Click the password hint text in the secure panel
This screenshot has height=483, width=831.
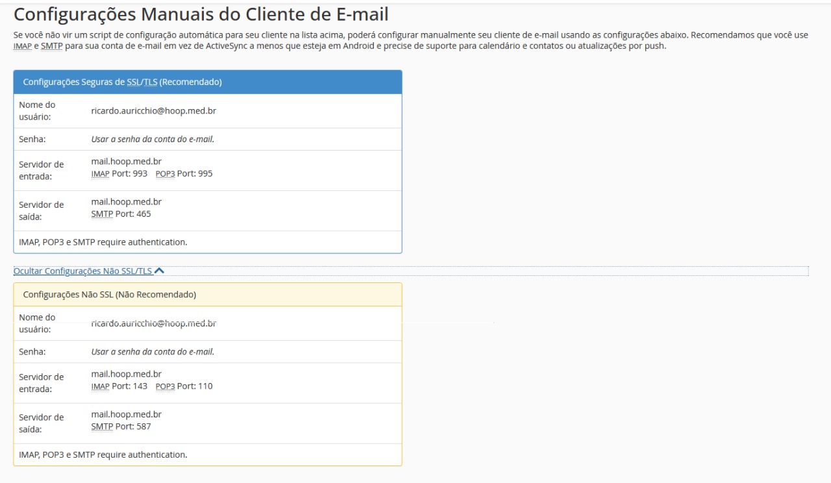pos(153,140)
